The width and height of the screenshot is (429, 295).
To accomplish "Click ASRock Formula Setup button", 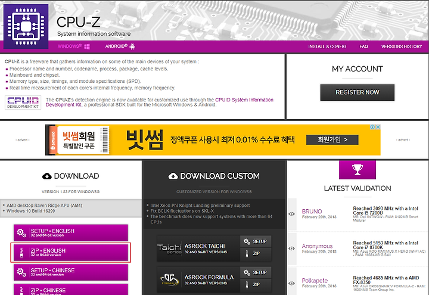I will click(x=256, y=272).
